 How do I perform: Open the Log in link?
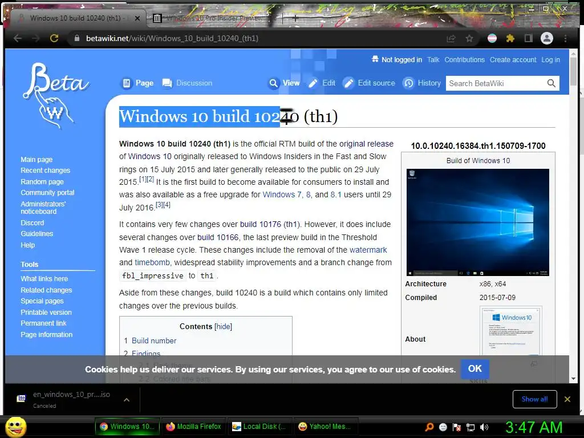(550, 59)
